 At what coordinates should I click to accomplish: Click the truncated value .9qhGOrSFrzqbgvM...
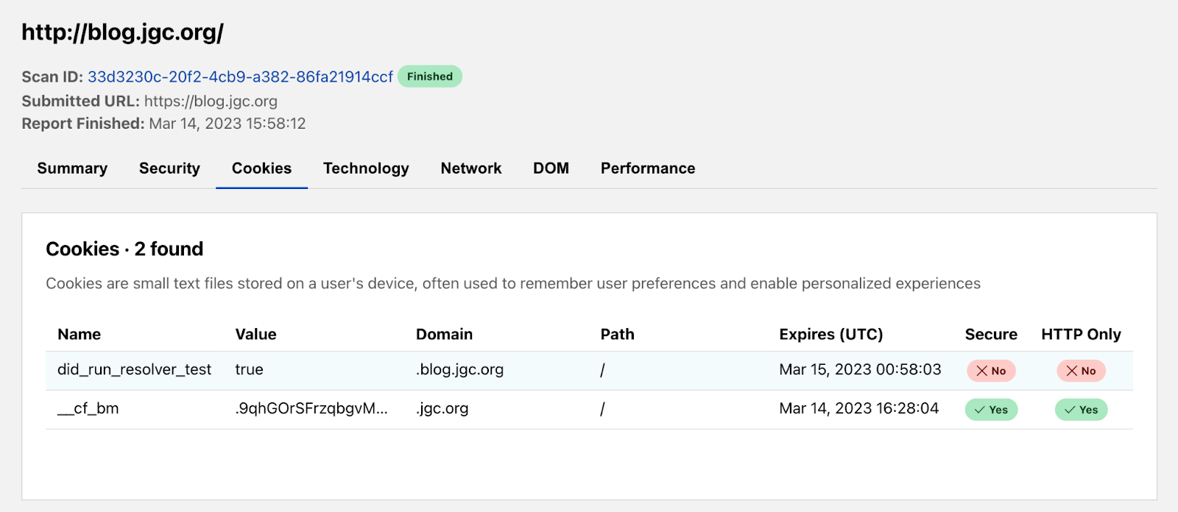(311, 409)
